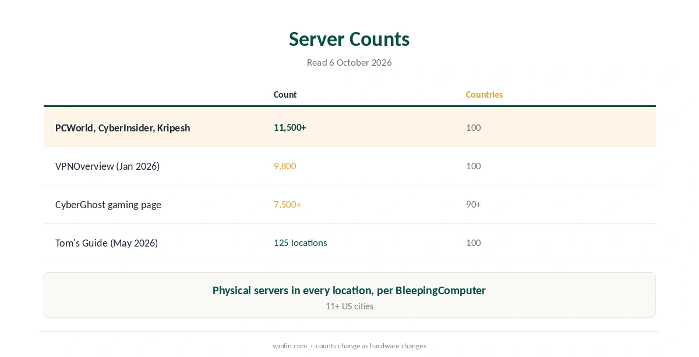
Task: Click the 90+ countries value
Action: (473, 204)
